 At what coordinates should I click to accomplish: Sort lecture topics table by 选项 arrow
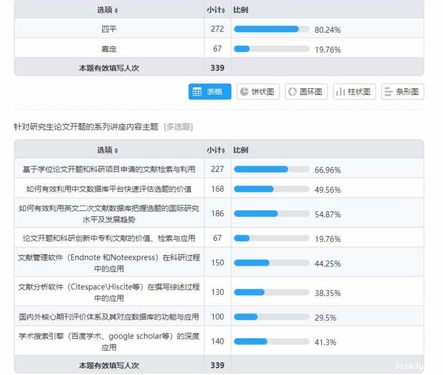tap(116, 151)
